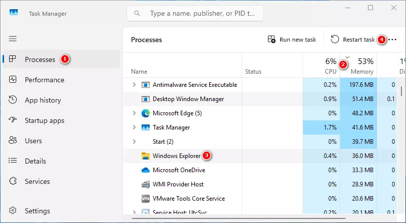
Task: Select the Desktop Window Manager row
Action: (x=260, y=99)
